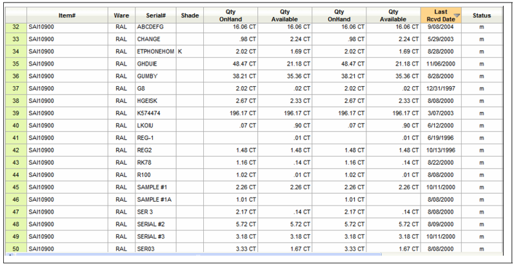Select row number 32
The width and height of the screenshot is (516, 264).
[x=16, y=27]
